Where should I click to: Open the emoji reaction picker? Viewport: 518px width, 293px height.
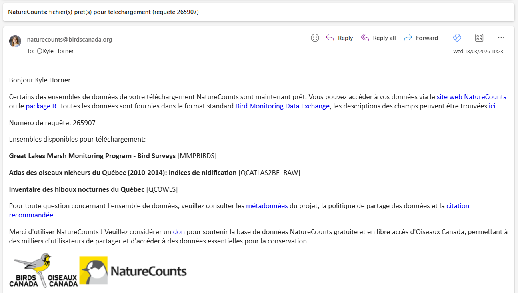[315, 38]
